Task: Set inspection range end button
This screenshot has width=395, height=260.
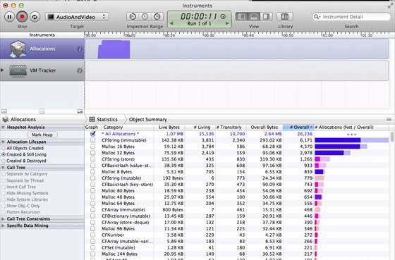Action: [157, 17]
